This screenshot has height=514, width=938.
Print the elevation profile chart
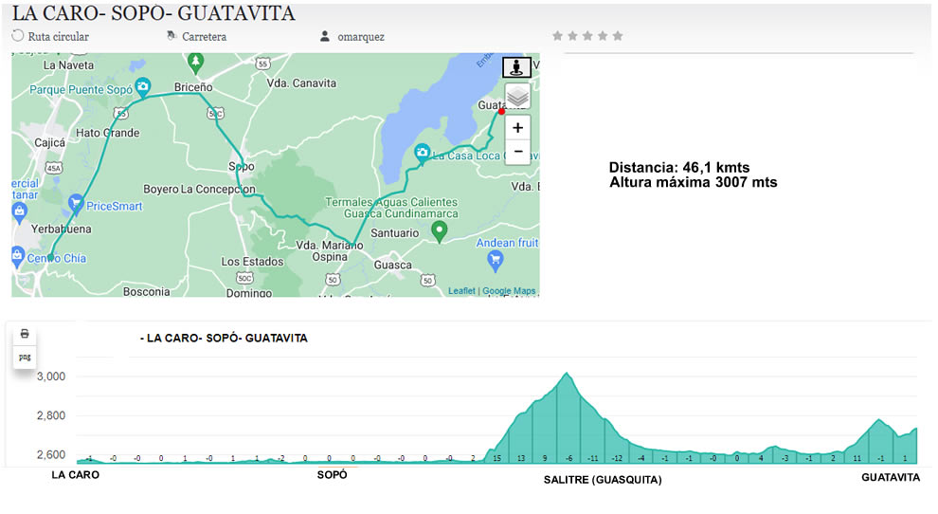click(x=25, y=334)
